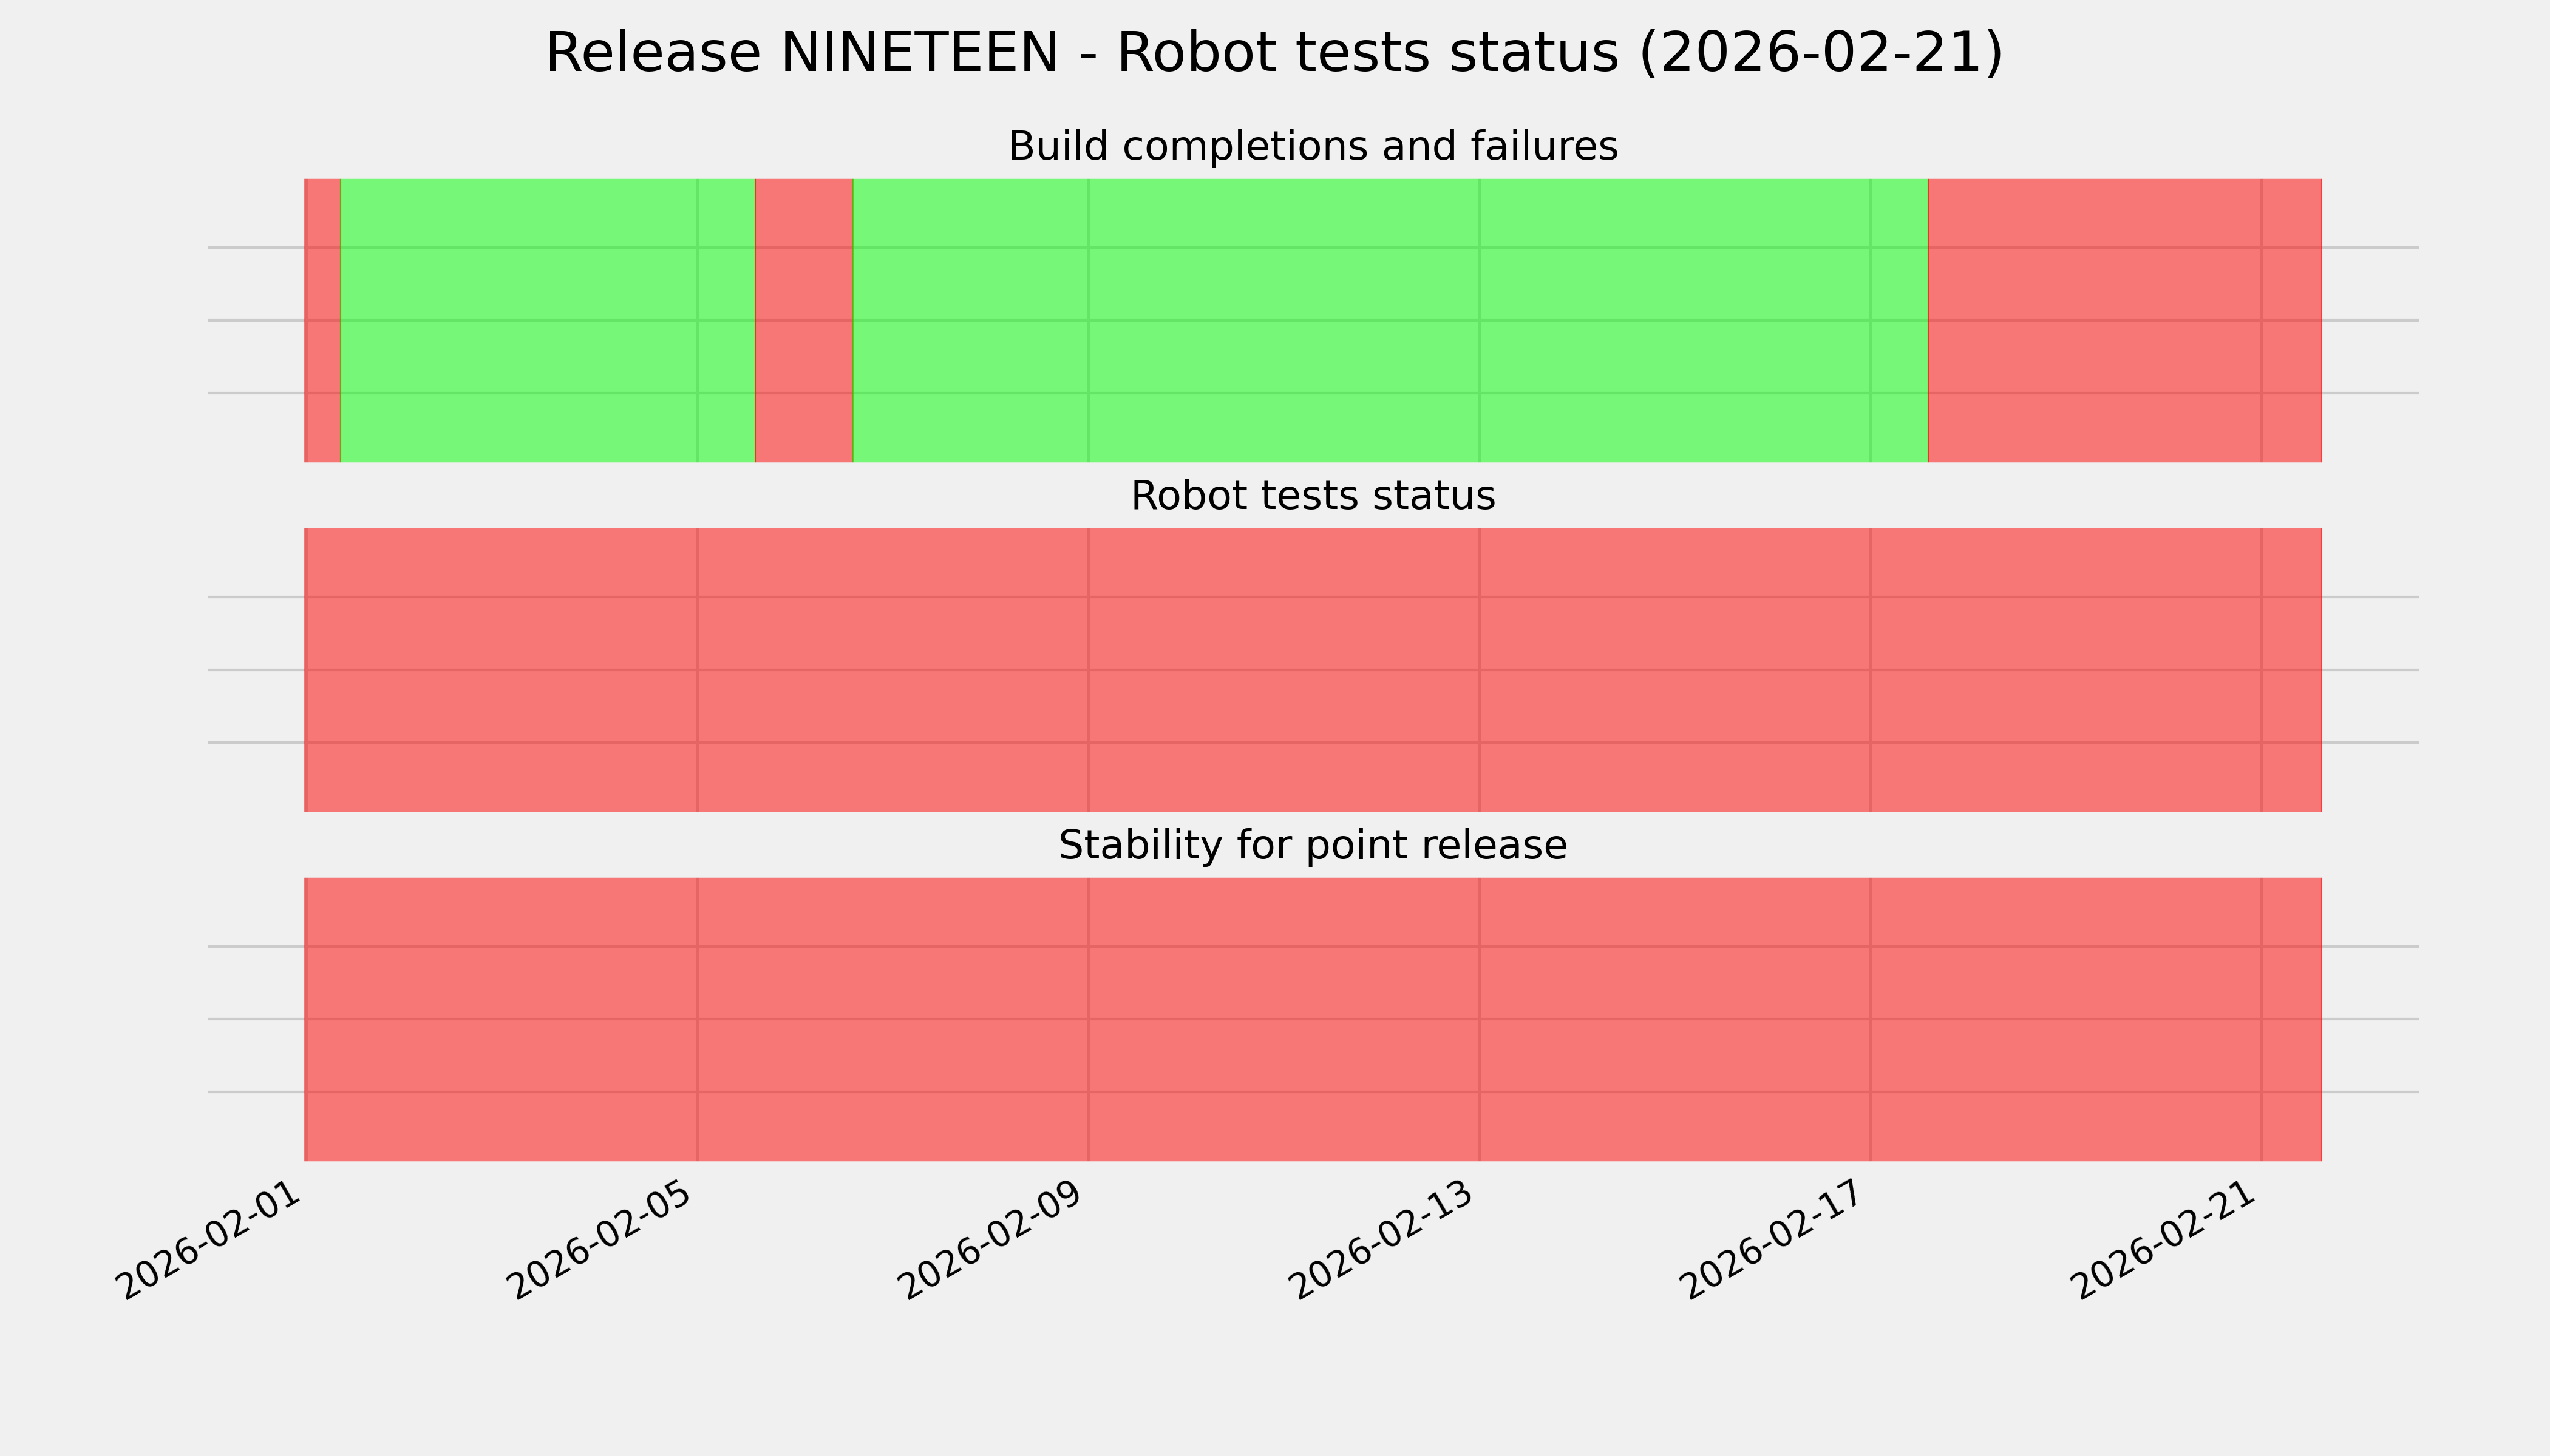
Task: Click the date in parentheses in the title
Action: (1820, 53)
